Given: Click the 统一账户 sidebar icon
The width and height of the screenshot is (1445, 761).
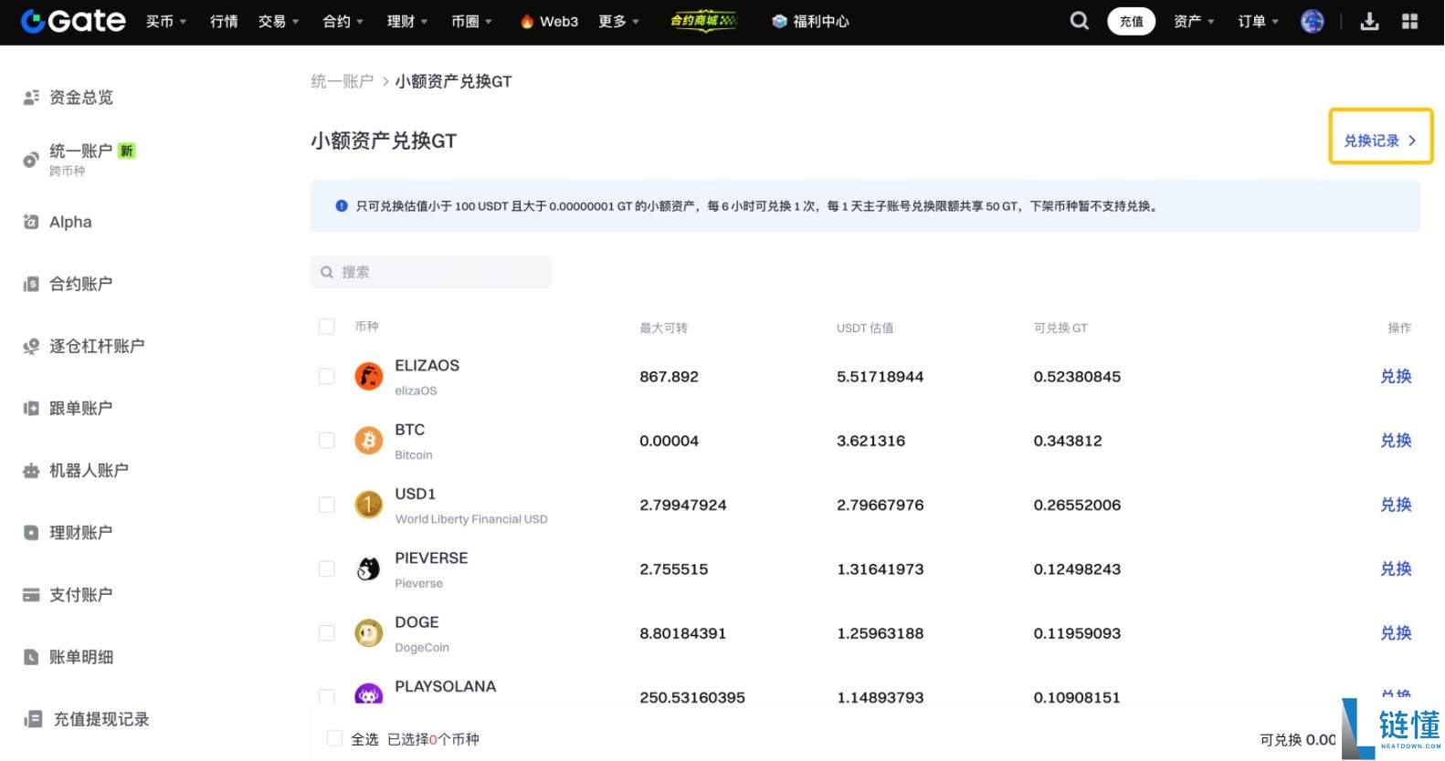Looking at the screenshot, I should point(31,160).
